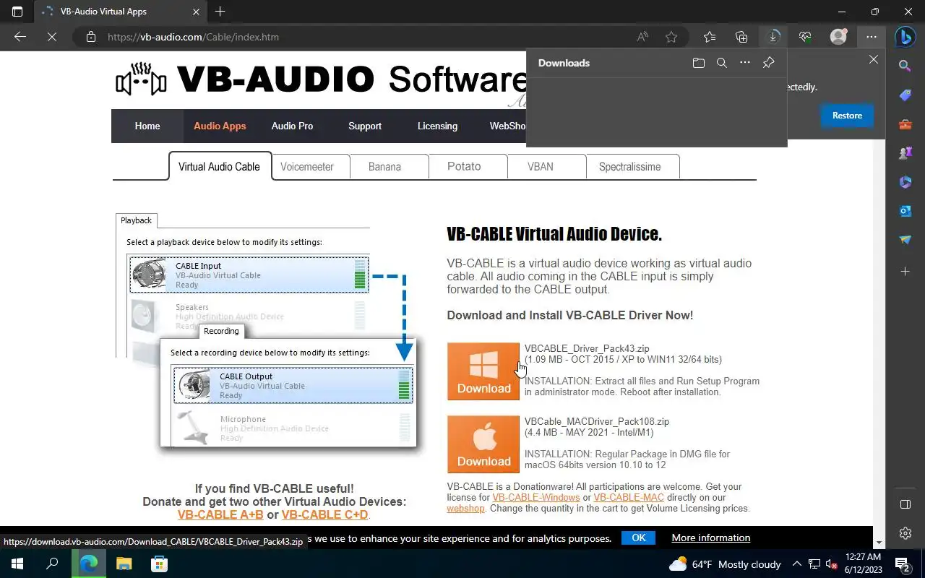925x578 pixels.
Task: Open a new browser tab
Action: coord(220,12)
